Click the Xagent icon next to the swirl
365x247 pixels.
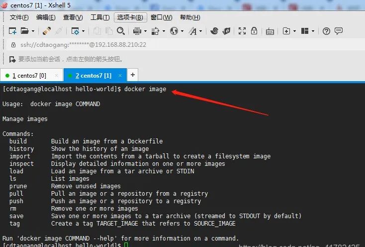coord(226,31)
